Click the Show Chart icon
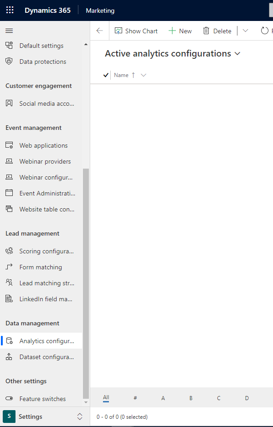273x427 pixels. pos(118,31)
